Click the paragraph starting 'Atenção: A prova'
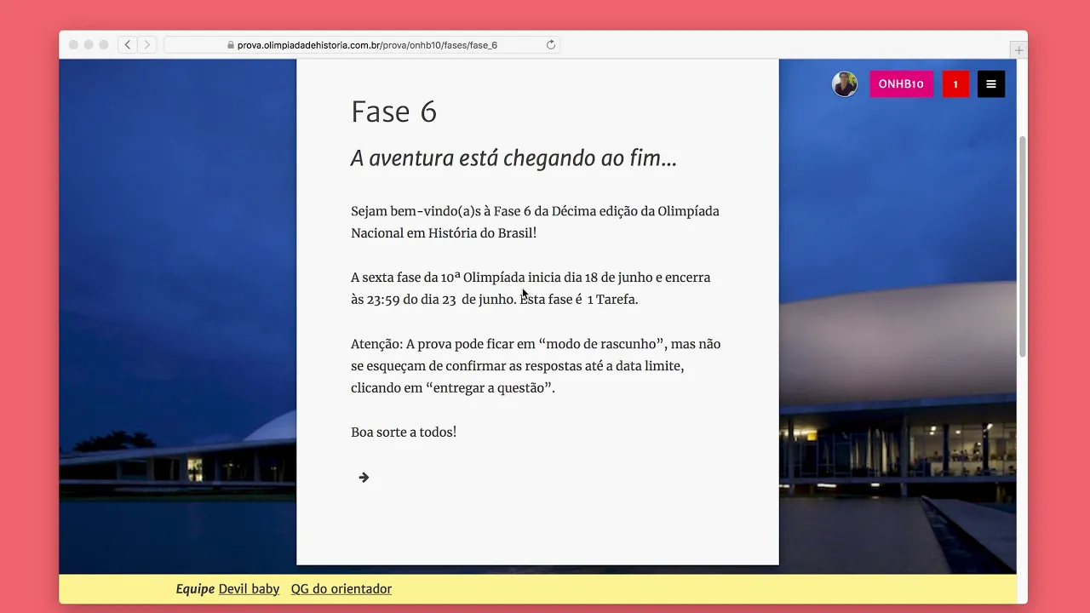The width and height of the screenshot is (1090, 613). (x=536, y=366)
